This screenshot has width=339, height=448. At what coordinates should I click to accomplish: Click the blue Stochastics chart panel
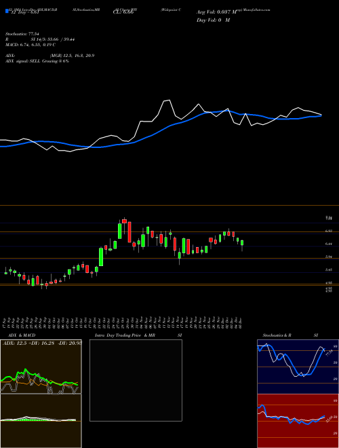[298, 367]
